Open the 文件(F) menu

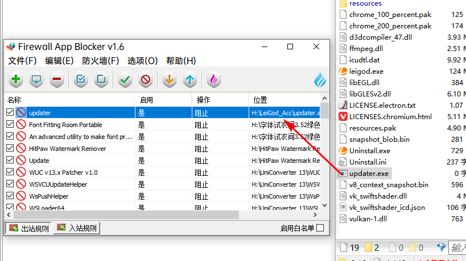[x=22, y=61]
